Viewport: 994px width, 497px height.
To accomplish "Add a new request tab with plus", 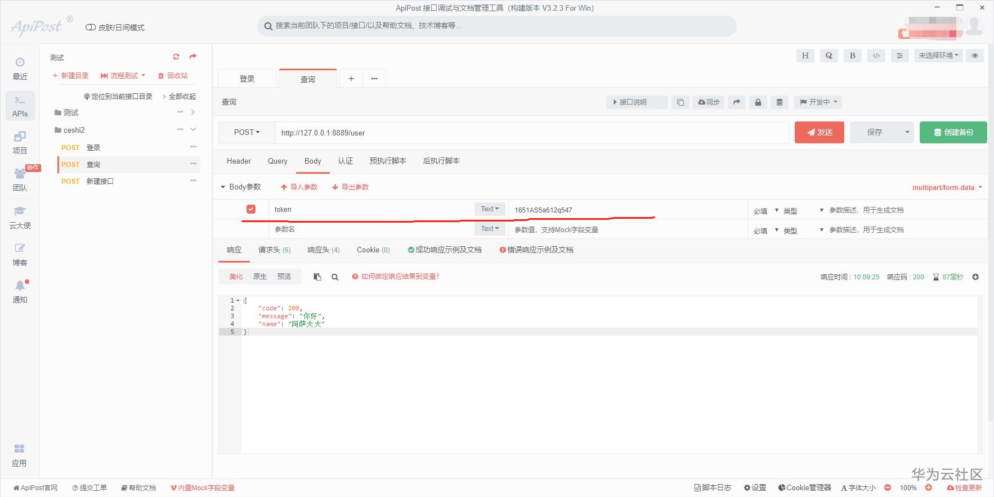I will click(x=351, y=79).
